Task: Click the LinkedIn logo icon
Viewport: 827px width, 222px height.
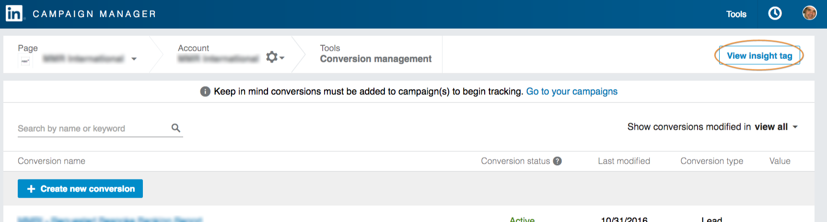Action: point(14,13)
